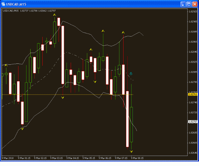Click the 1.02665 price scale label
The image size is (199, 166).
click(x=193, y=143)
